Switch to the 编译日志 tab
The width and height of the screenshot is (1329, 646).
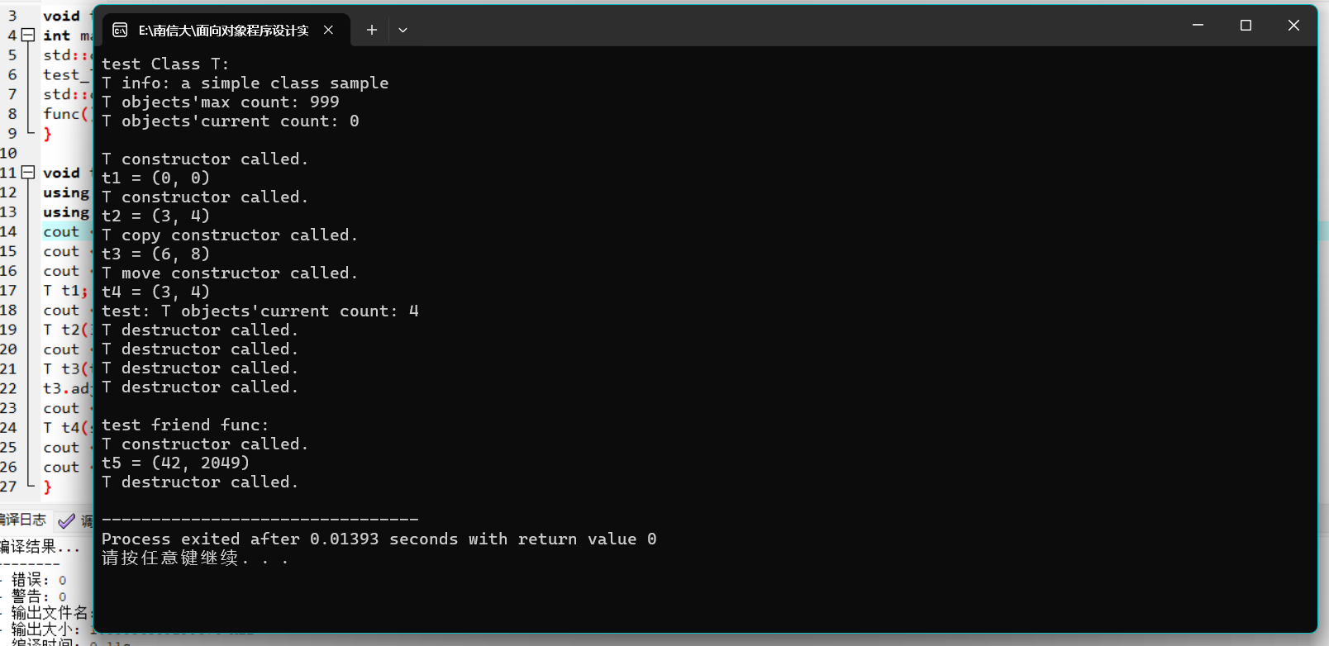[x=22, y=520]
